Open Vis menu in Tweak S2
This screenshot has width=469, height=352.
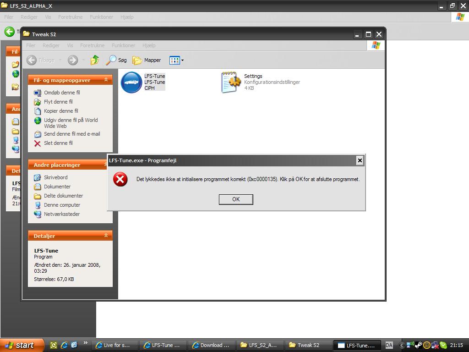tap(70, 45)
